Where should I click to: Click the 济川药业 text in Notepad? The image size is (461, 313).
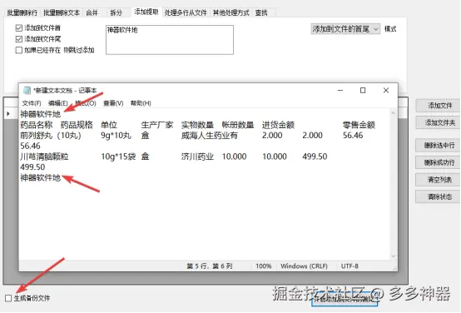(197, 156)
